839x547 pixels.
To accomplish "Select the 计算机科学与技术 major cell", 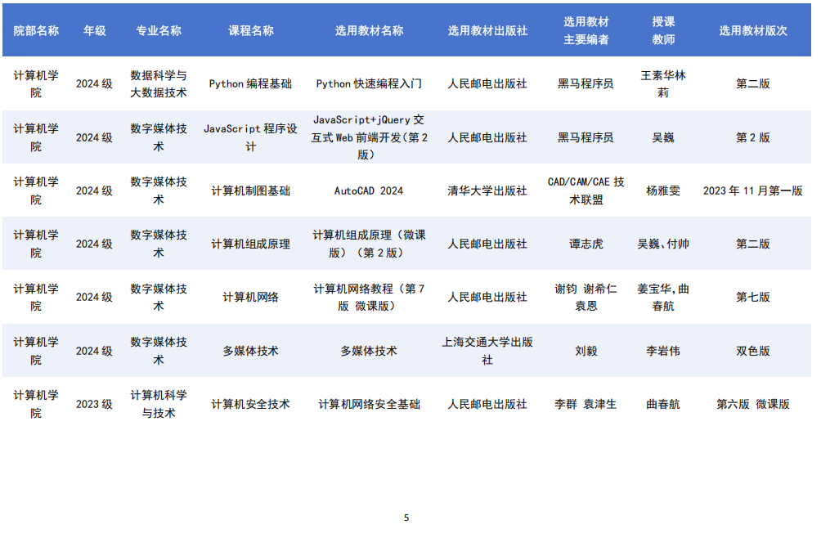I will click(x=159, y=404).
